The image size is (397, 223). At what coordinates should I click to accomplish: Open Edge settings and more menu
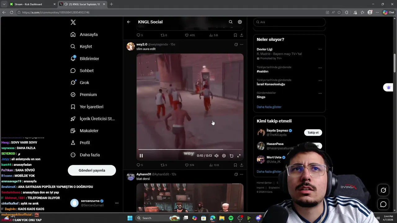(377, 12)
